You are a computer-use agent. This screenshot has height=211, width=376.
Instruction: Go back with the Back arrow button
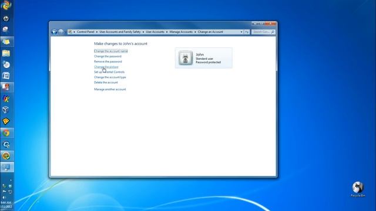coord(54,32)
